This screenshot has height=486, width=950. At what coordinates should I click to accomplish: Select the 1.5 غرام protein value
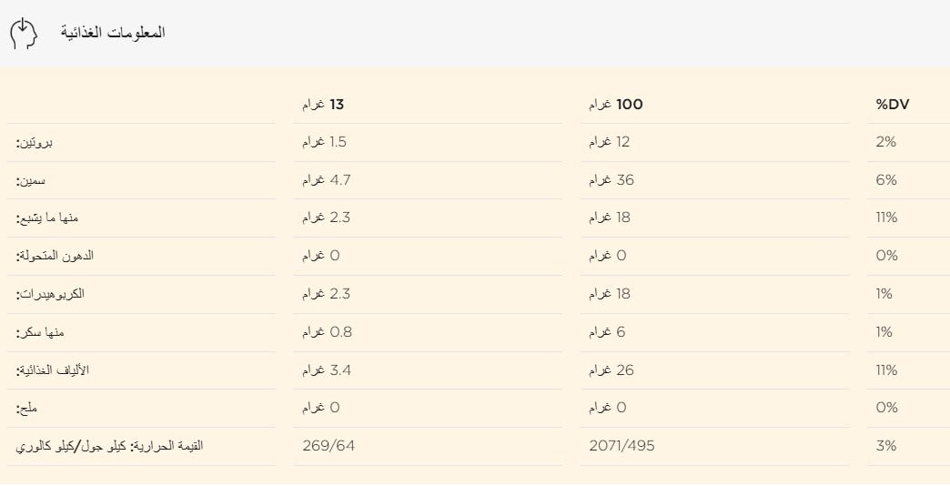[325, 143]
